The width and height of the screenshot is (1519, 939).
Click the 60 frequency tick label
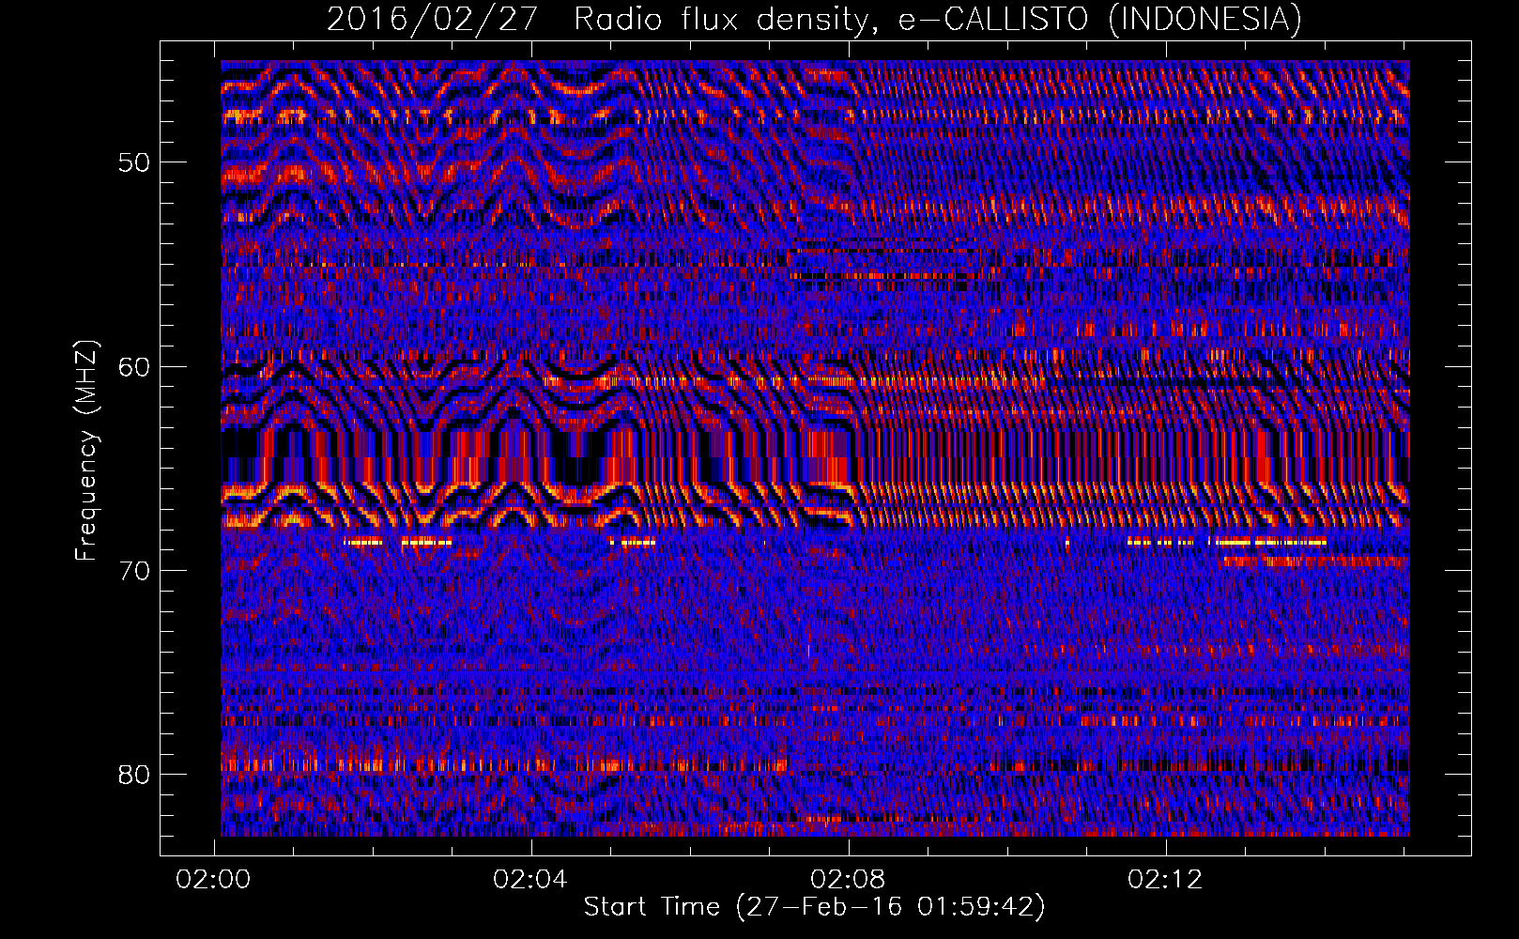click(134, 367)
